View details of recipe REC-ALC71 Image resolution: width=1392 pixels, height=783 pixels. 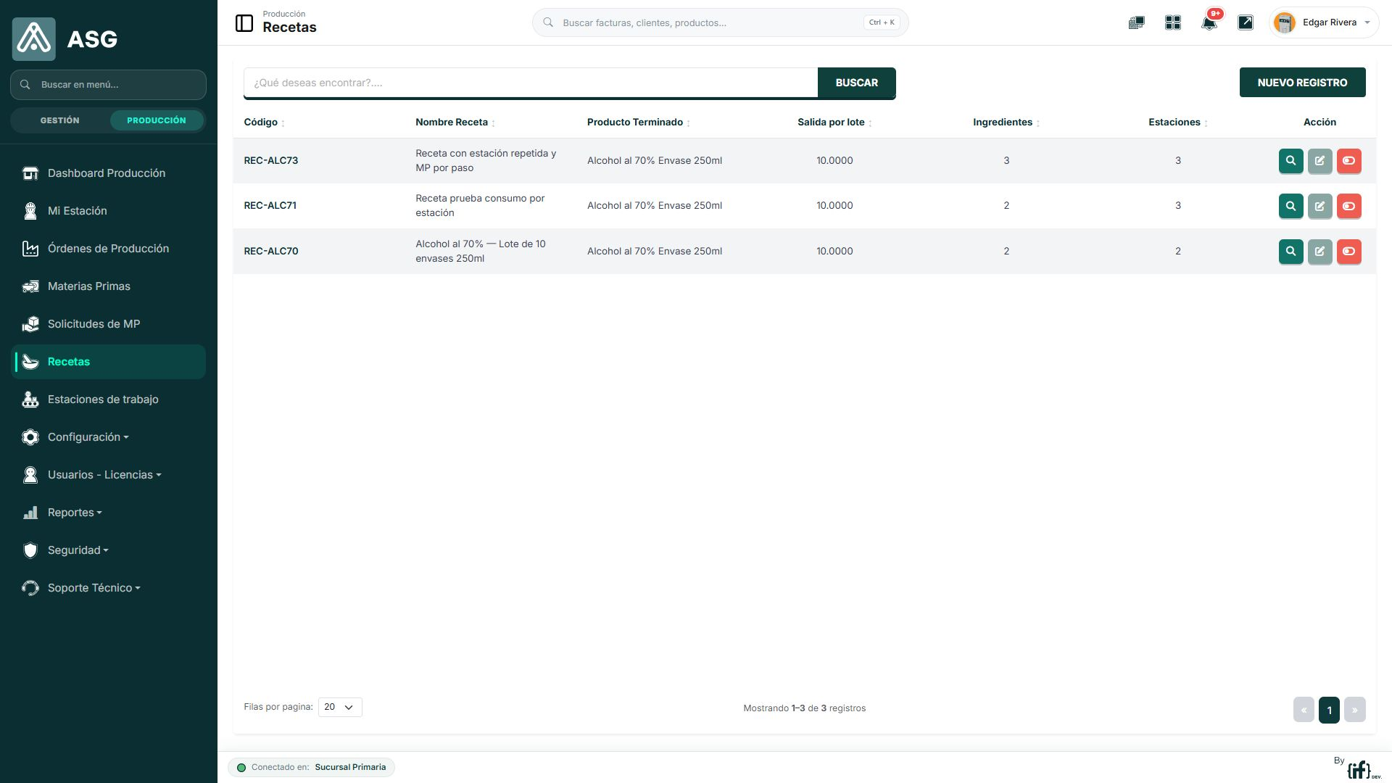[x=1290, y=206]
